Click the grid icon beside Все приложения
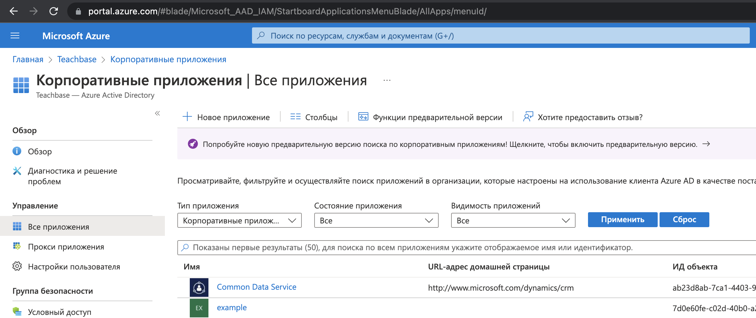Image resolution: width=756 pixels, height=318 pixels. click(x=17, y=226)
